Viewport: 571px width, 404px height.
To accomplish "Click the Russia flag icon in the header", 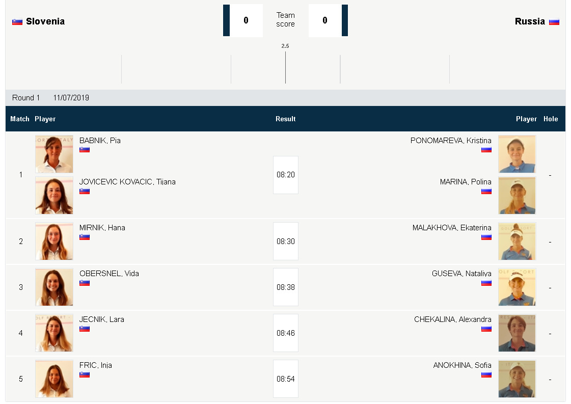I will point(554,22).
